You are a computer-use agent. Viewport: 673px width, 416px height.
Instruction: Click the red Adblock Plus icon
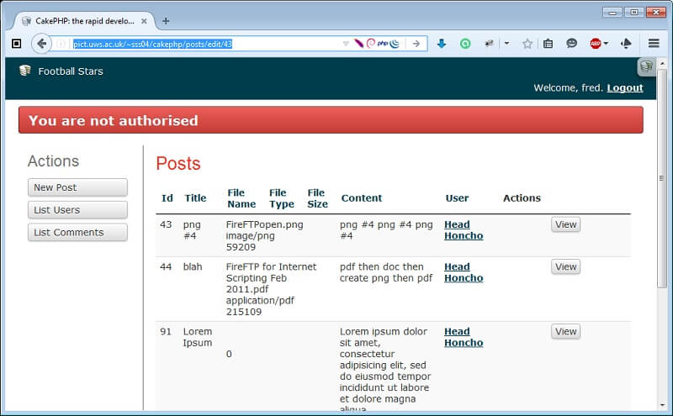click(596, 44)
